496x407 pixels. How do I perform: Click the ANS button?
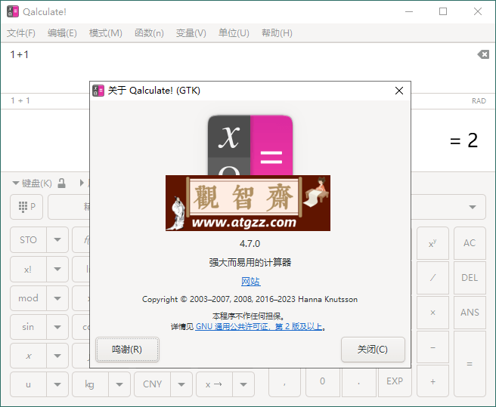[x=470, y=313]
